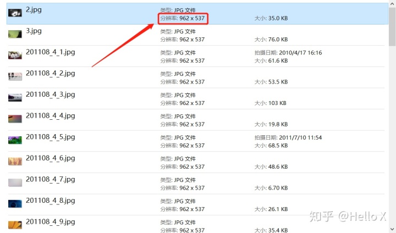Click 拍摄日期: 2011/7/10 11:54 date text
The height and width of the screenshot is (233, 396).
(x=288, y=137)
